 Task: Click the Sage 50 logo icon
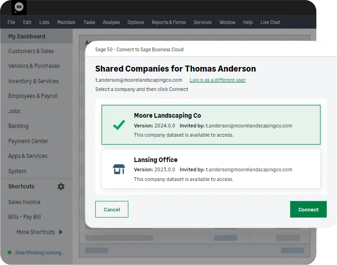coord(19,7)
